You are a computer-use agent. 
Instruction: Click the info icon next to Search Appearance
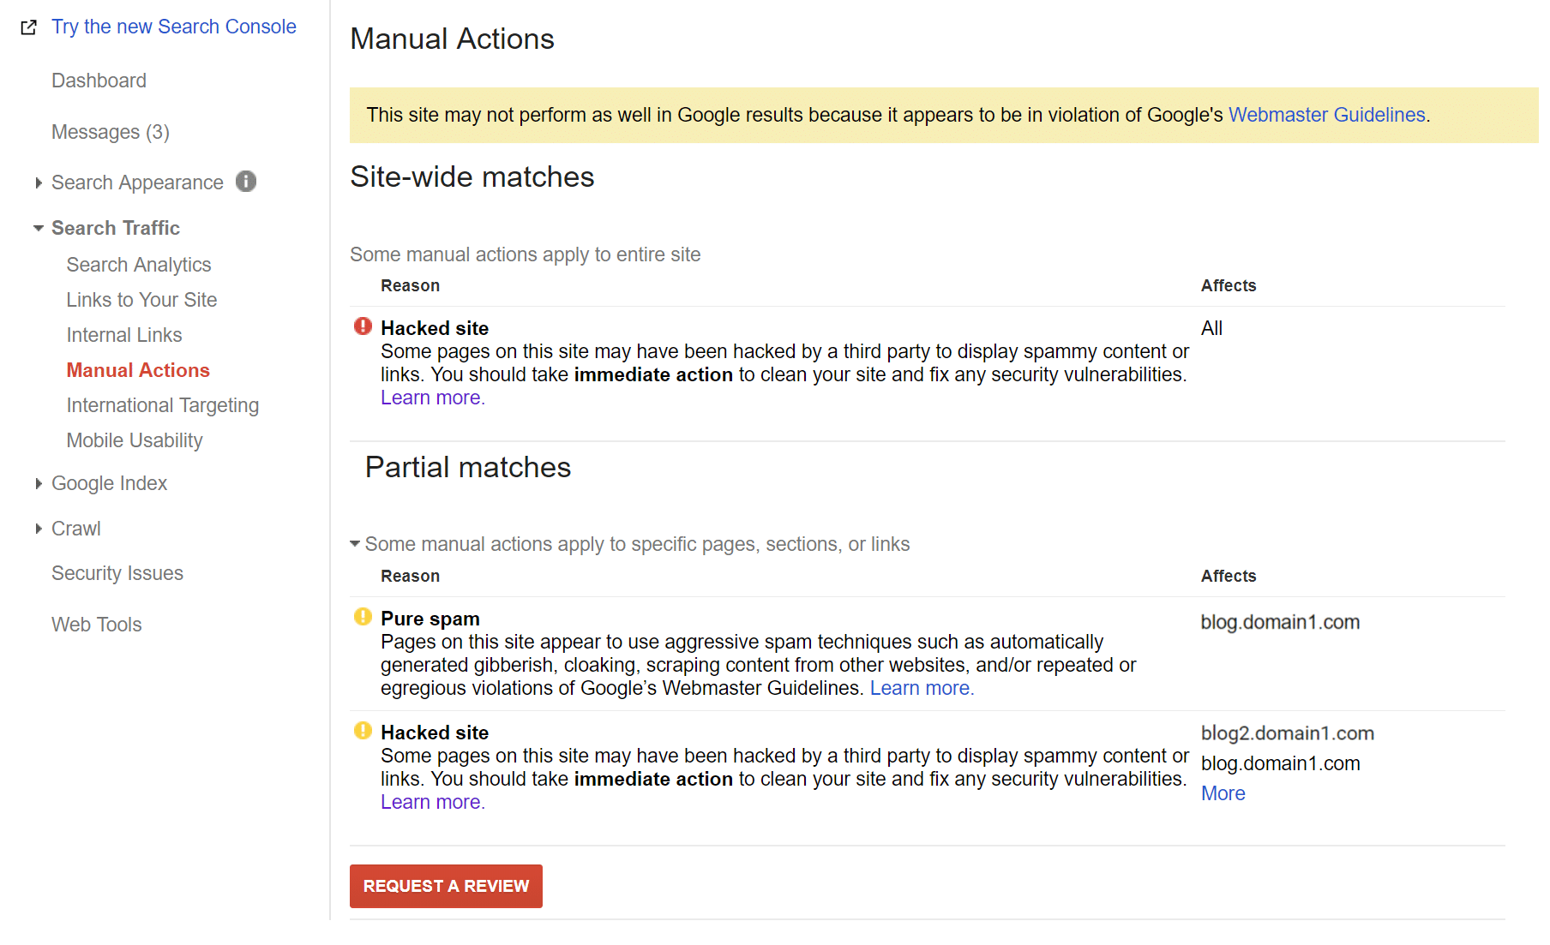click(246, 182)
